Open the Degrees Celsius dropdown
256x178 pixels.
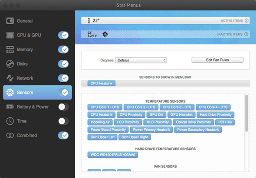pos(141,60)
